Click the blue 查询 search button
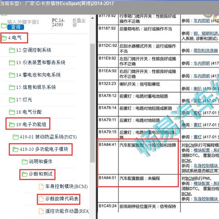Image resolution: width=219 pixels, height=219 pixels. pyautogui.click(x=16, y=27)
